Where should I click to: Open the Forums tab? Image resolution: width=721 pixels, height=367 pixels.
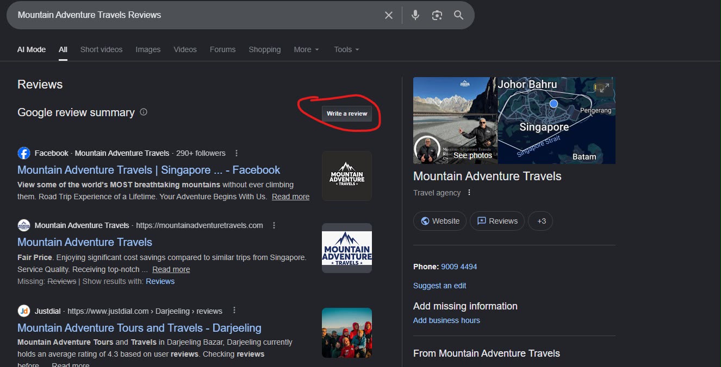223,49
